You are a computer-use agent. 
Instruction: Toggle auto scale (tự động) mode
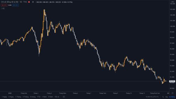(x=172, y=97)
